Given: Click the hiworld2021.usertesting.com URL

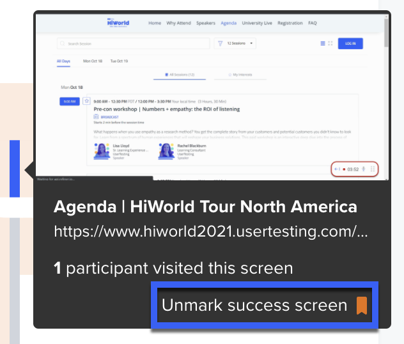Looking at the screenshot, I should (211, 231).
